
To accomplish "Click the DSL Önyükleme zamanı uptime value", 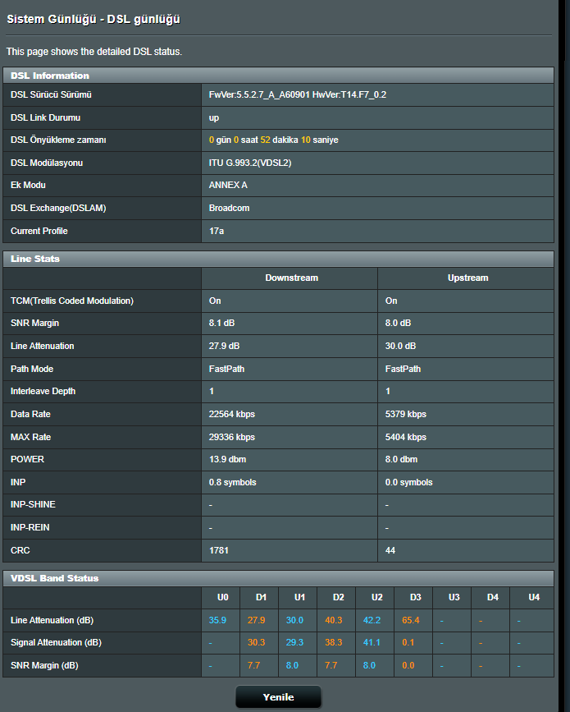I will [x=273, y=140].
